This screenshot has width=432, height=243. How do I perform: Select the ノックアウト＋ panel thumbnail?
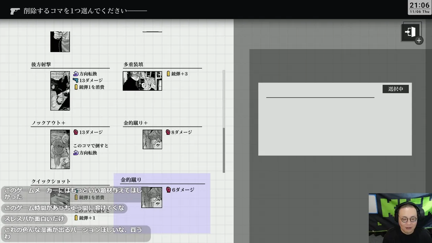coord(60,149)
